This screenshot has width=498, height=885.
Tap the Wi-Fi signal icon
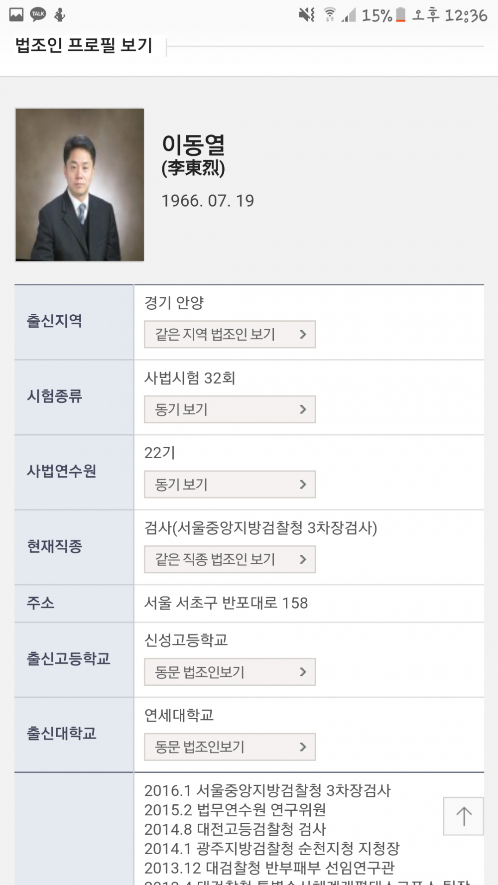point(329,14)
